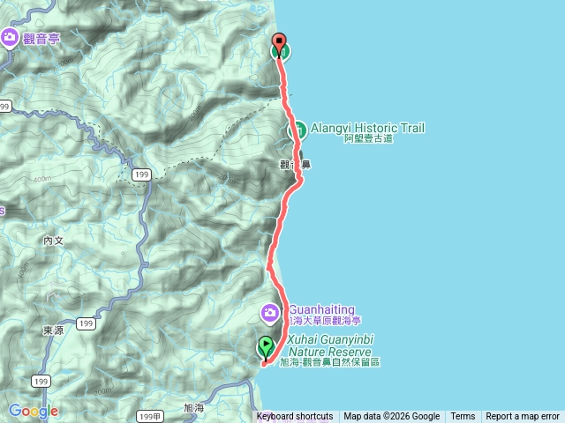Click Report a map error link
Image resolution: width=565 pixels, height=423 pixels.
pyautogui.click(x=523, y=417)
